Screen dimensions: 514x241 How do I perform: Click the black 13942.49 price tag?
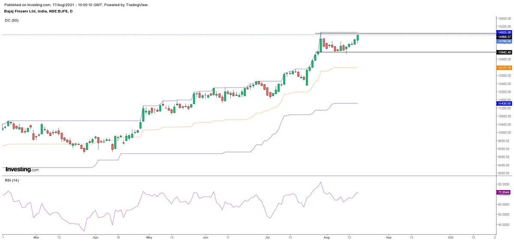(x=503, y=52)
